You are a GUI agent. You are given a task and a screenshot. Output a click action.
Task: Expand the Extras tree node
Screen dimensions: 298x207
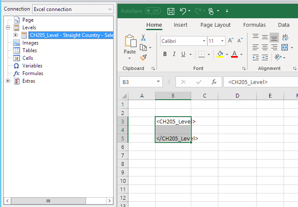coord(8,81)
